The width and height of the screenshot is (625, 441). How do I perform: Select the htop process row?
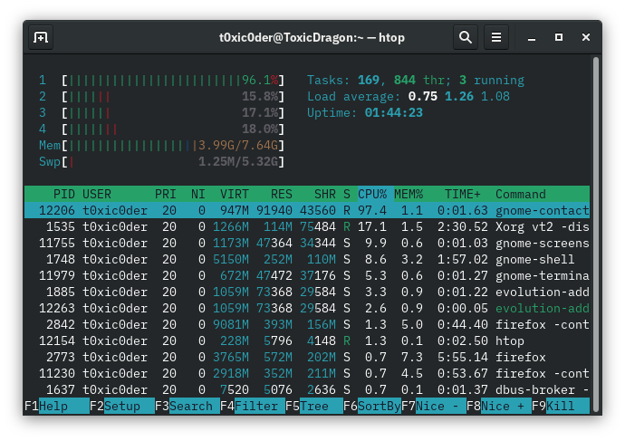(x=307, y=341)
